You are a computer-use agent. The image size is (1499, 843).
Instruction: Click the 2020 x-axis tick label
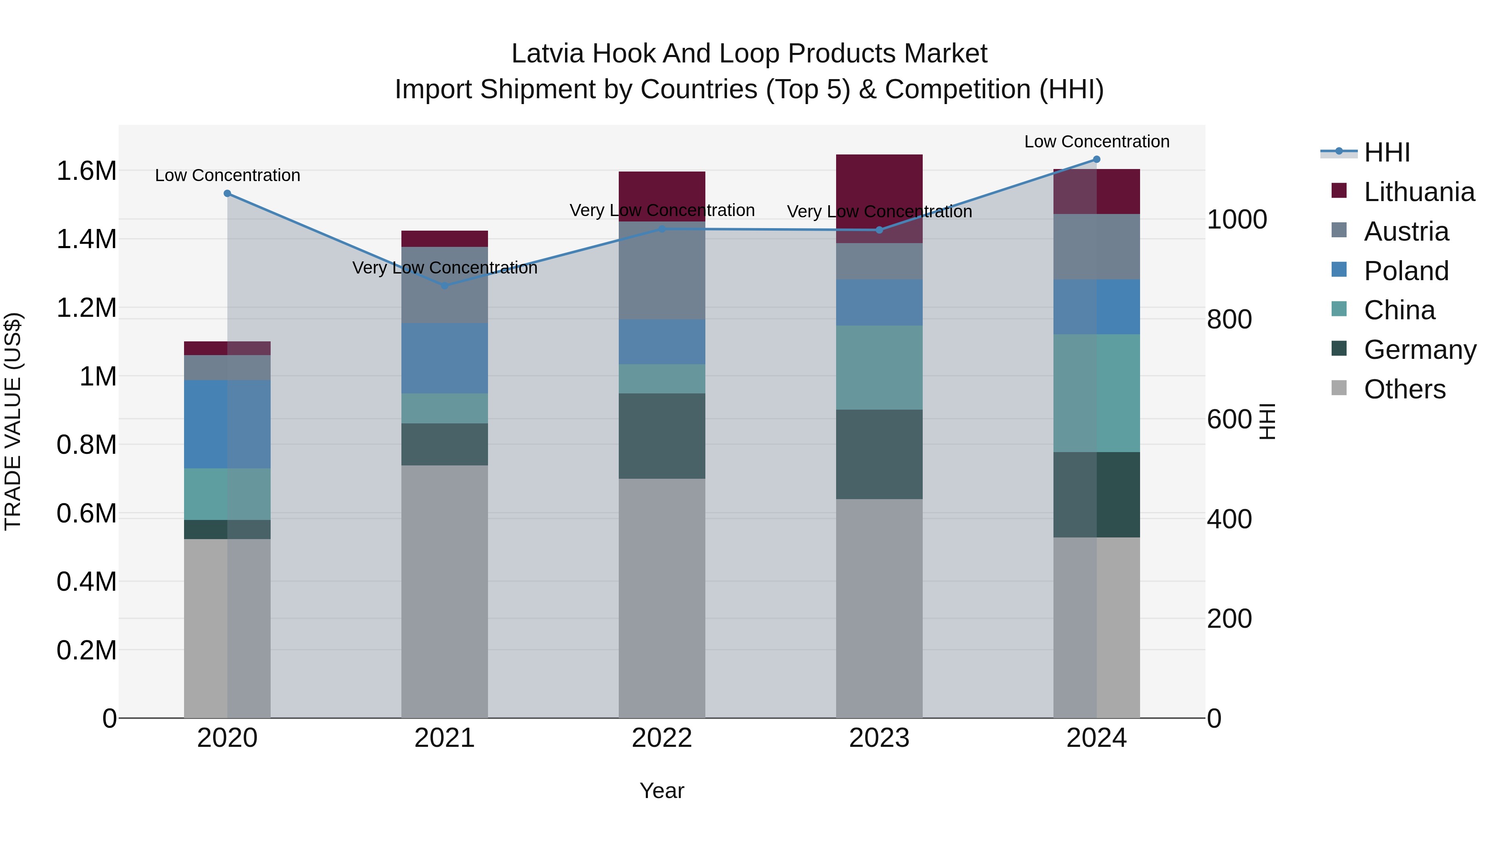227,738
